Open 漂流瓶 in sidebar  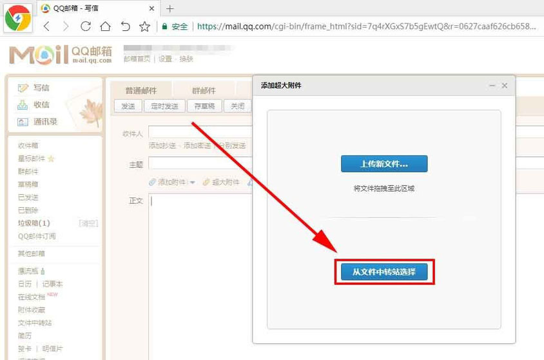point(28,271)
